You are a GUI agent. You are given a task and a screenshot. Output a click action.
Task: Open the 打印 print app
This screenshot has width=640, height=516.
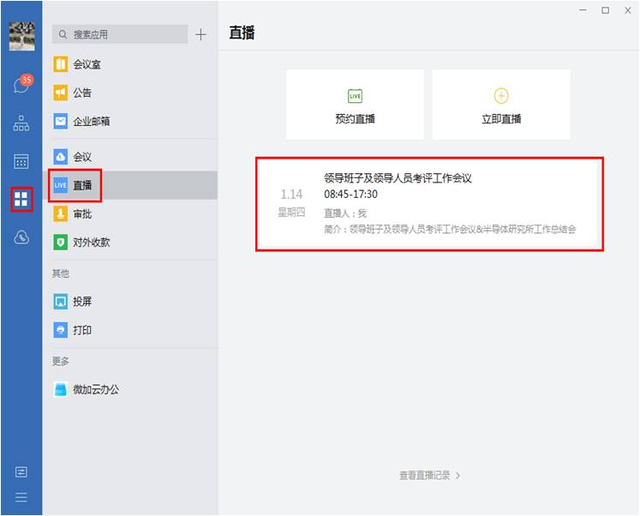coord(81,330)
